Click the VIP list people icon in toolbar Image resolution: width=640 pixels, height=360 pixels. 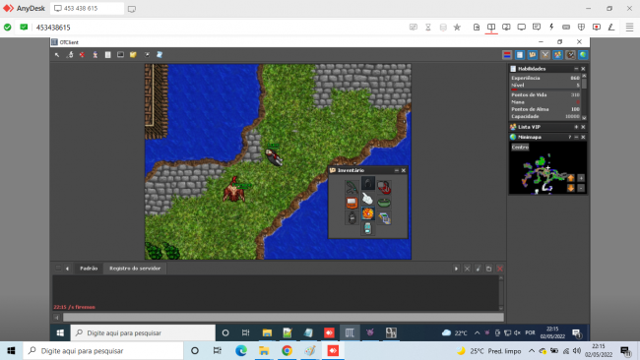click(x=557, y=55)
